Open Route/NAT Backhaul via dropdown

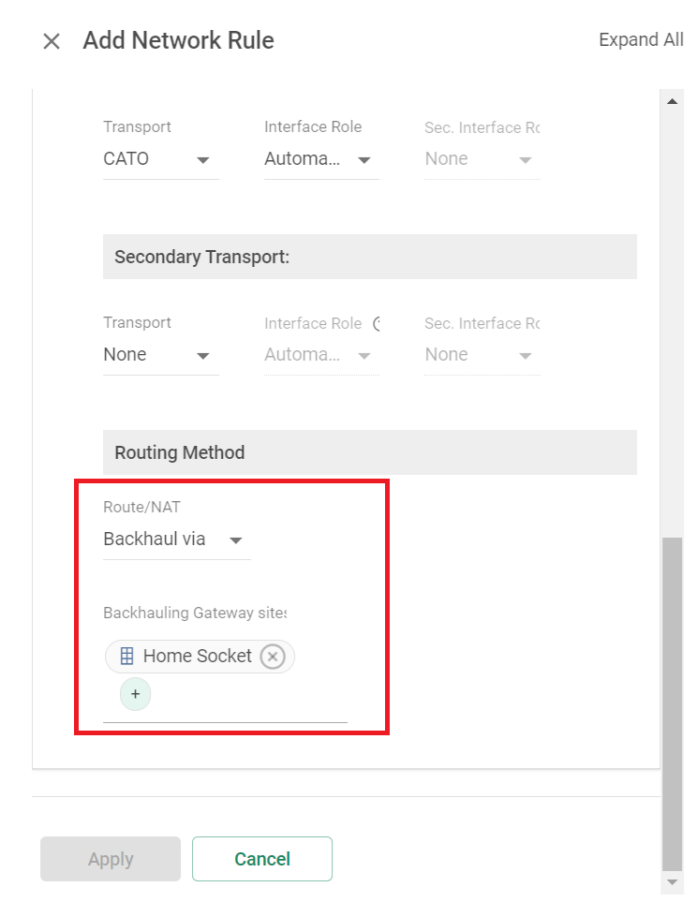tap(177, 540)
